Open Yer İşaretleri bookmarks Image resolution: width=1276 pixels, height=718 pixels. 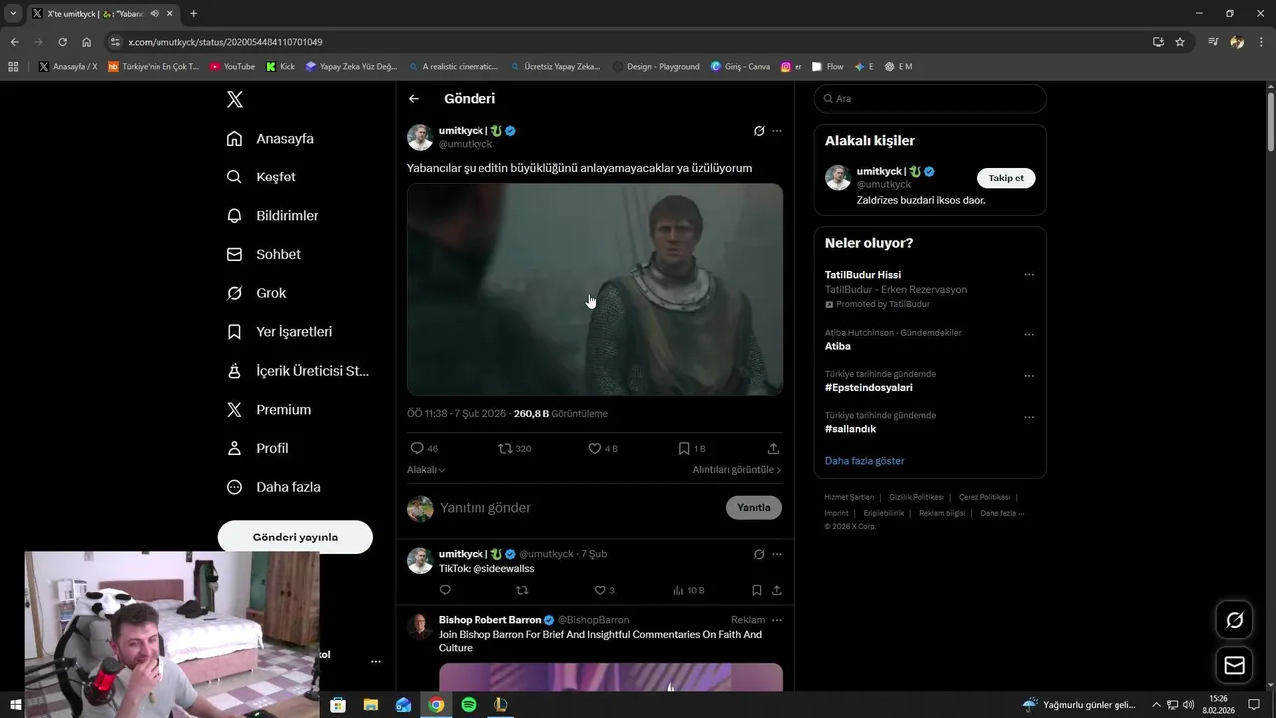(x=279, y=332)
